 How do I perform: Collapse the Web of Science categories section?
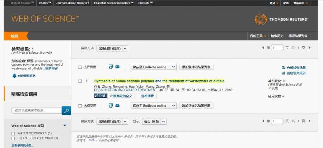[x=65, y=125]
